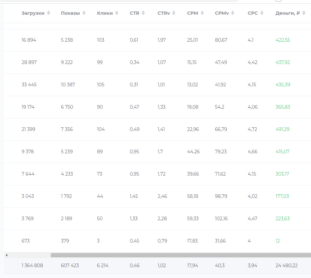Select money value 12 in last row

coord(278,241)
